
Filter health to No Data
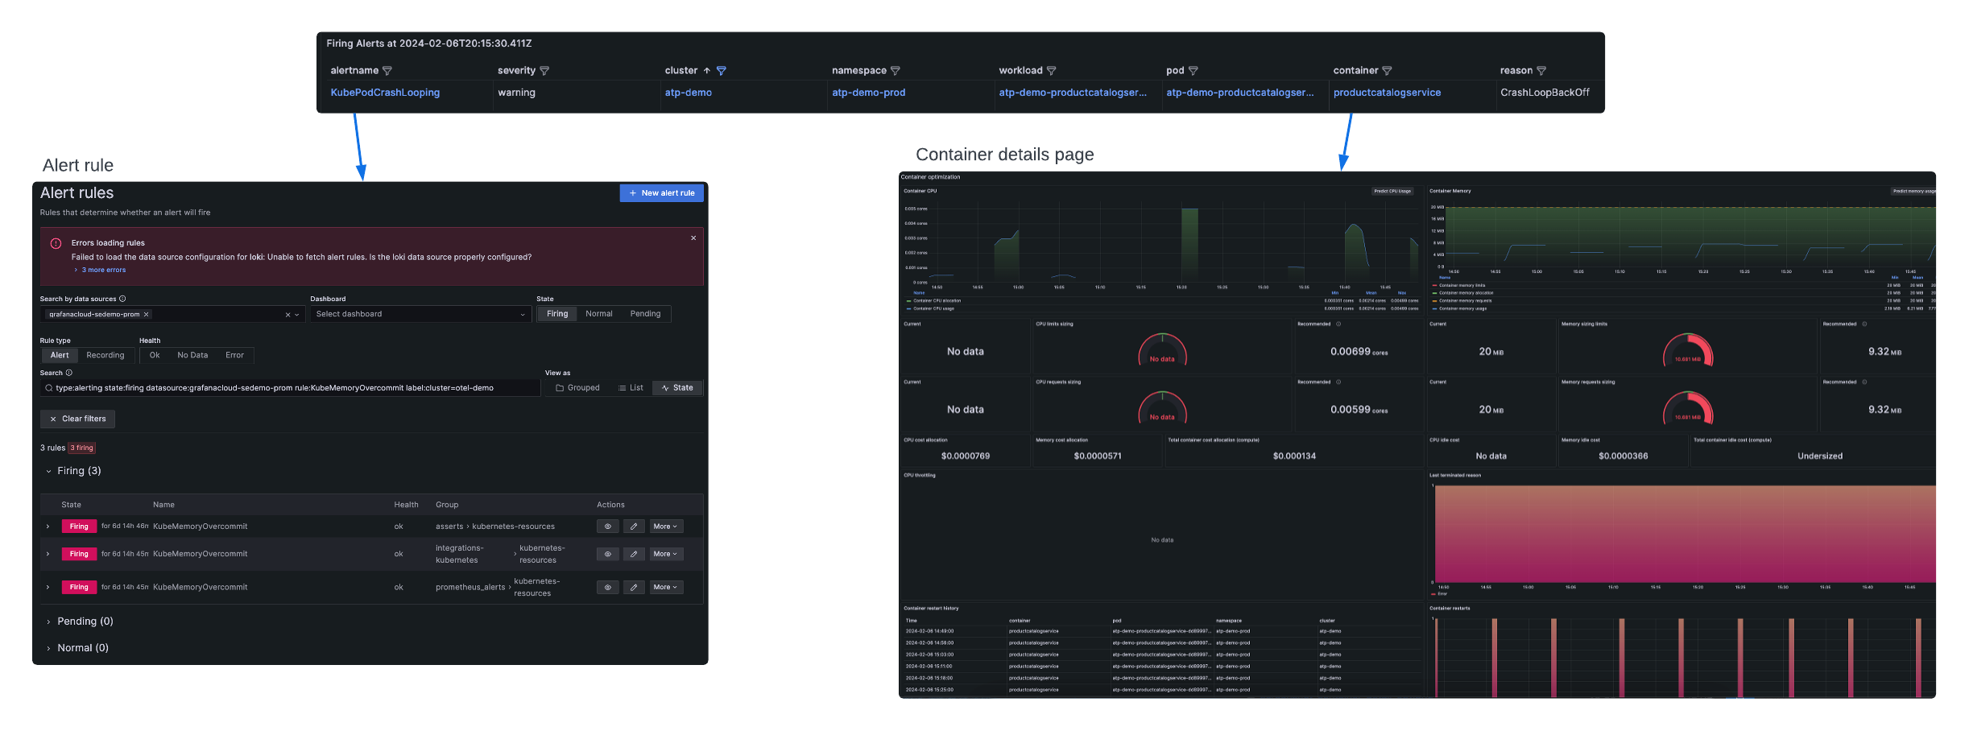(192, 355)
